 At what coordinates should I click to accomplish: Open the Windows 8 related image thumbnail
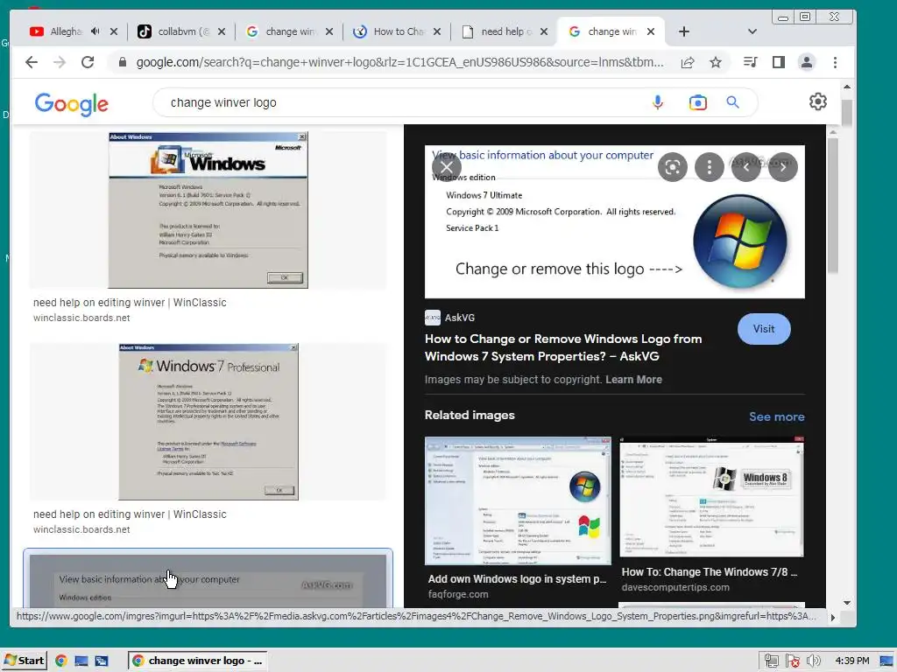tap(711, 497)
